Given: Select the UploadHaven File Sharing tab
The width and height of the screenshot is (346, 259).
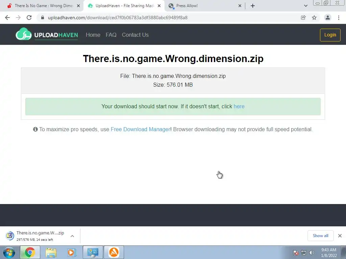Looking at the screenshot, I should pos(125,6).
